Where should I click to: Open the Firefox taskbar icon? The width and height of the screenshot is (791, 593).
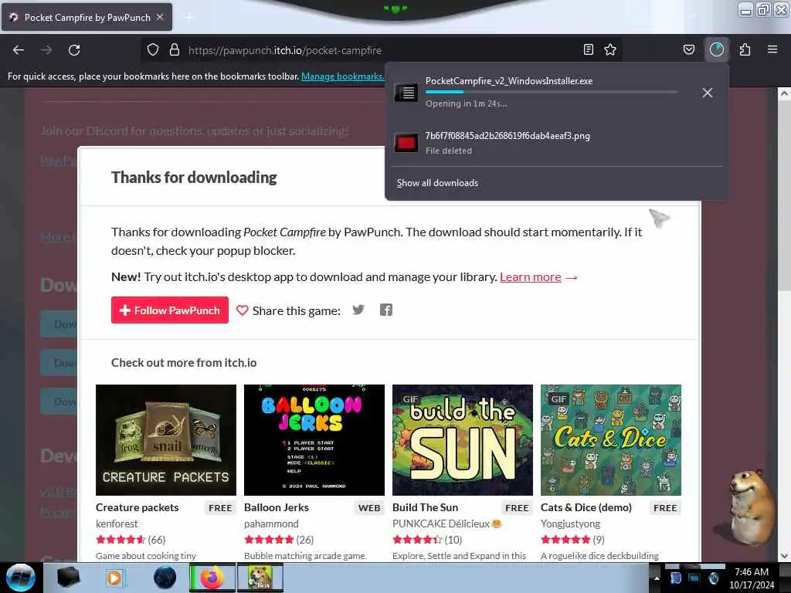click(x=212, y=578)
